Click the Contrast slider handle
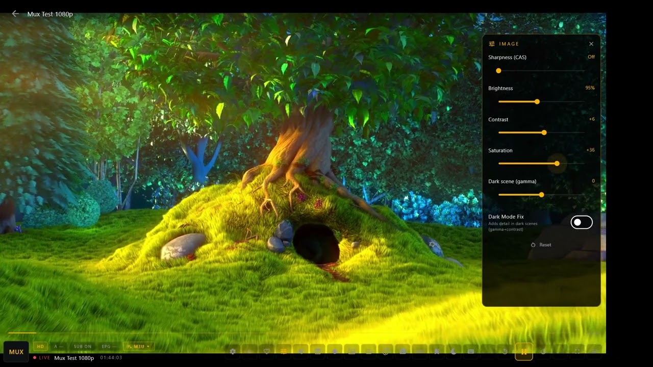The image size is (653, 367). [x=544, y=133]
